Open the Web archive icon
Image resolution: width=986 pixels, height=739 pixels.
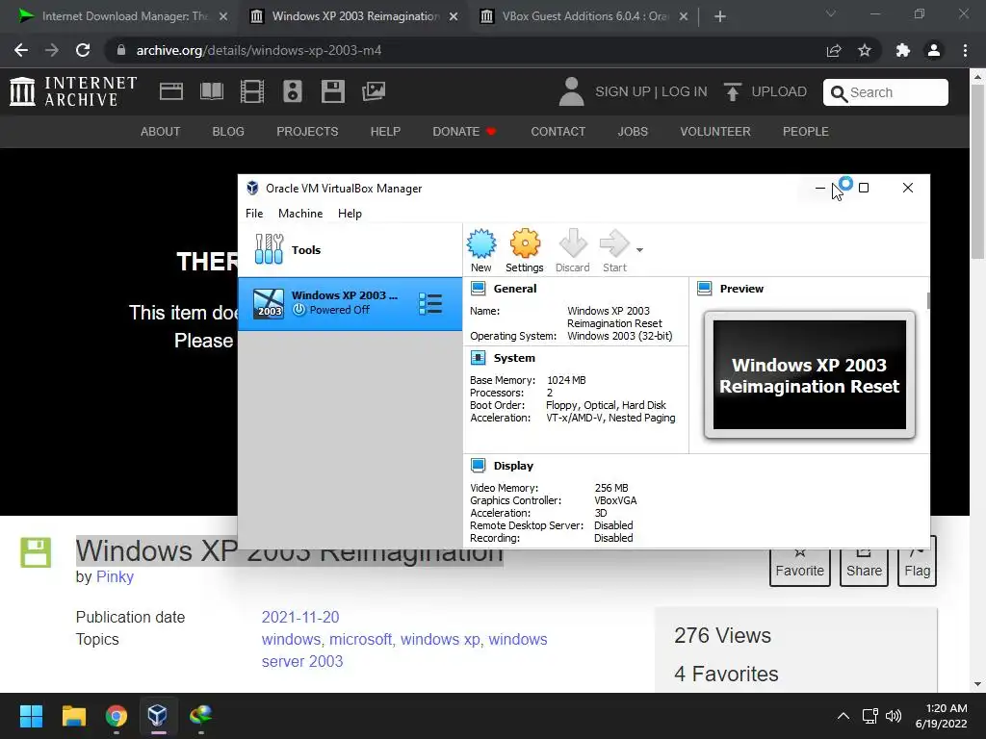[x=171, y=91]
